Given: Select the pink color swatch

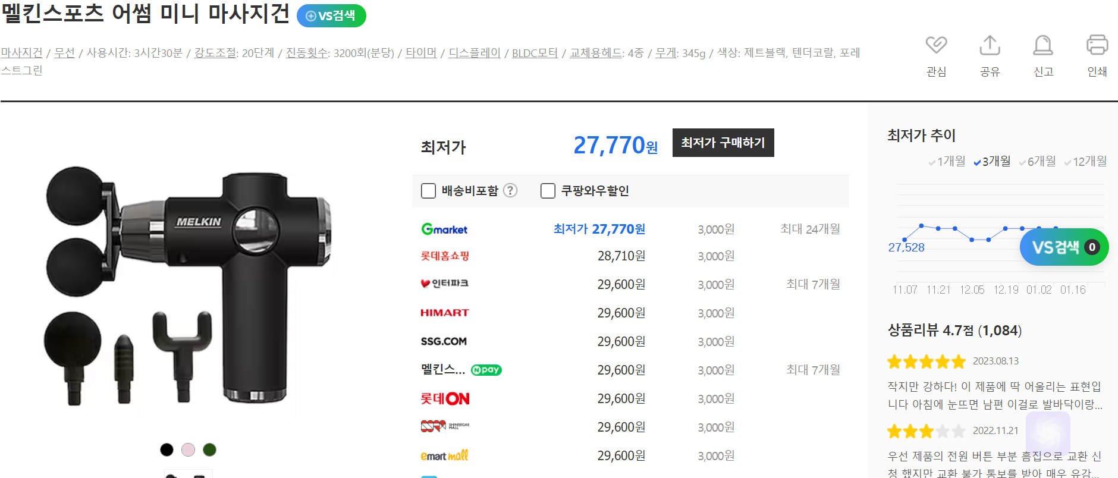Looking at the screenshot, I should 188,449.
